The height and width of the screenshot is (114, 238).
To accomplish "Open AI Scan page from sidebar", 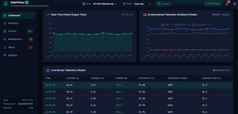I will point(18,31).
